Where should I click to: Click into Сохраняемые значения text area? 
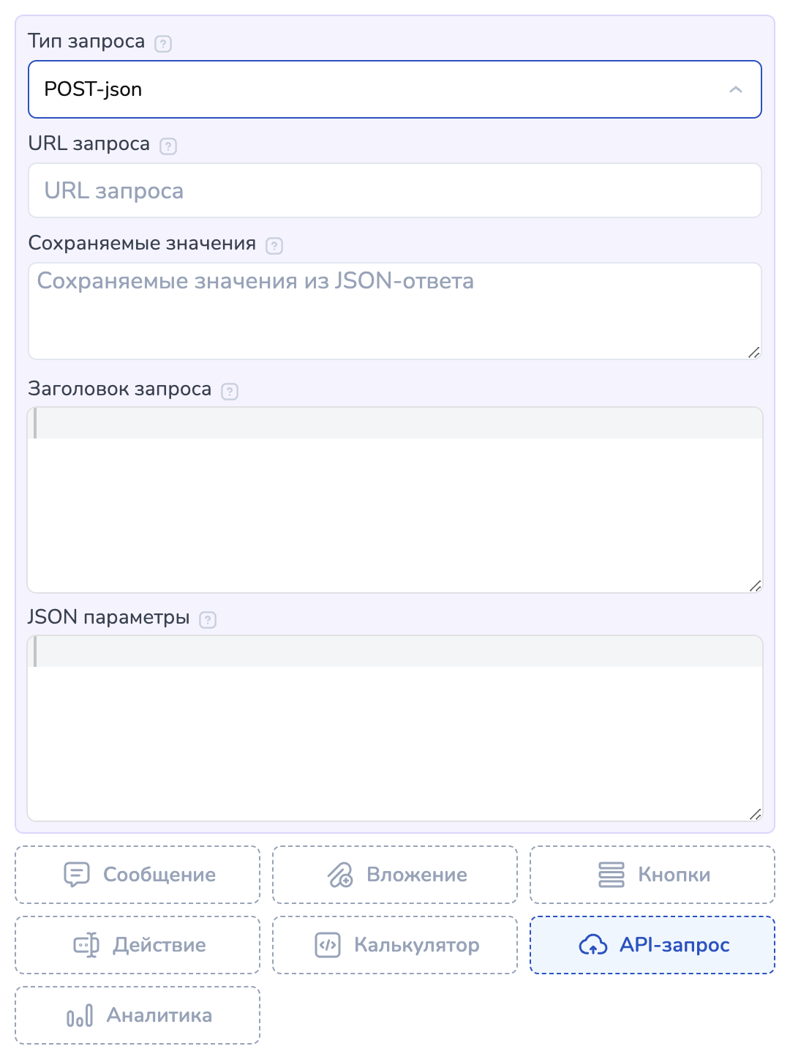395,311
